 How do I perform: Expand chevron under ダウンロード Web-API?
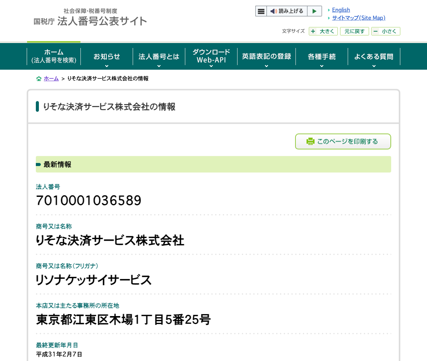tap(211, 66)
